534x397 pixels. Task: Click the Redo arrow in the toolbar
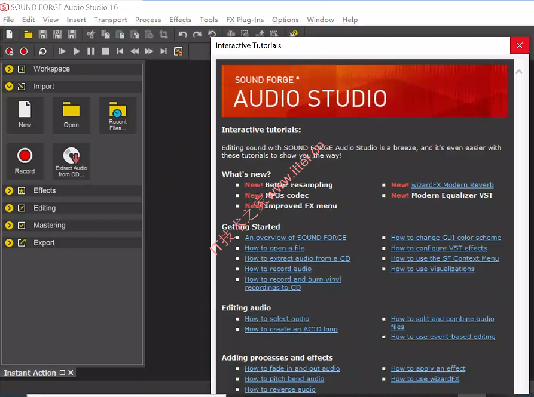point(197,35)
